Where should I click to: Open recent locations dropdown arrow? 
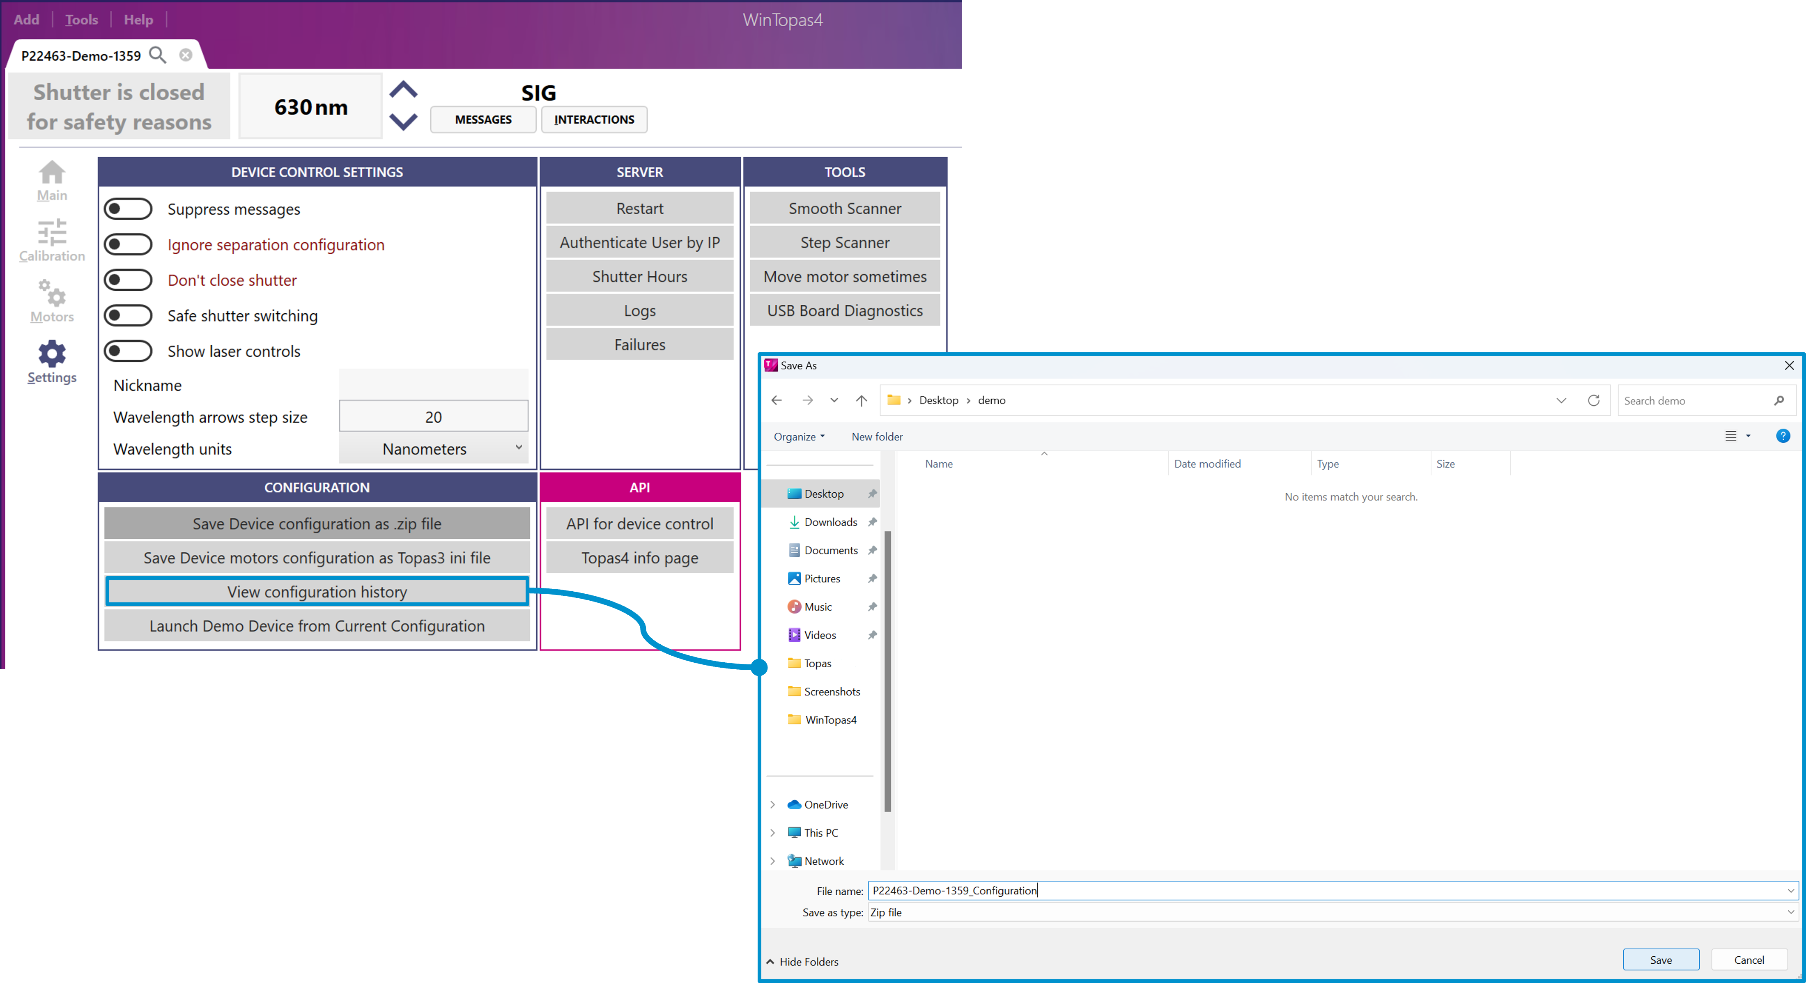pyautogui.click(x=834, y=400)
